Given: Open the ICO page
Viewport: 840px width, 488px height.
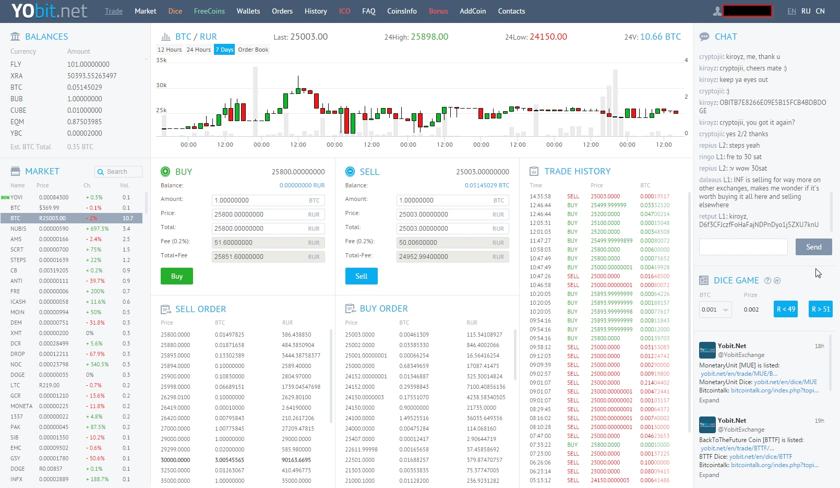Looking at the screenshot, I should 345,11.
